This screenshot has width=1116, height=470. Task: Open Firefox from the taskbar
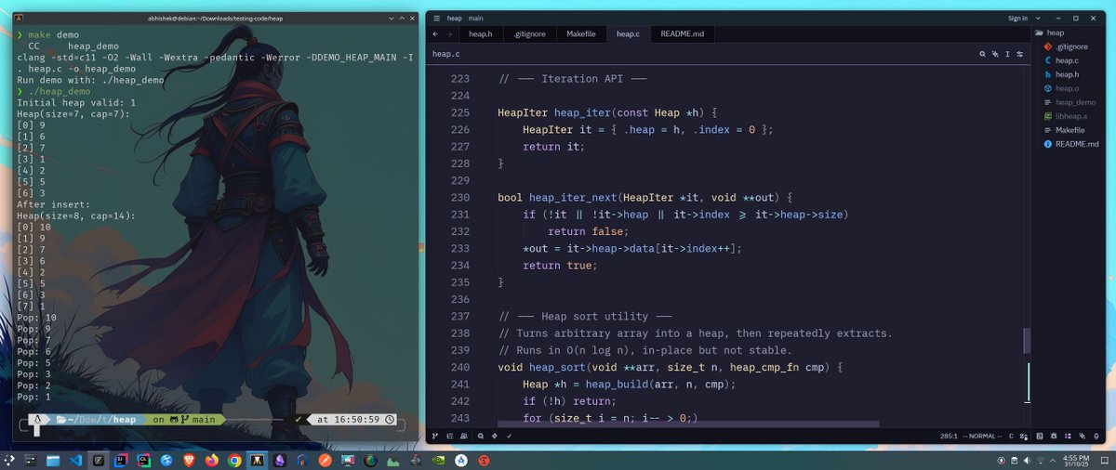pyautogui.click(x=211, y=460)
